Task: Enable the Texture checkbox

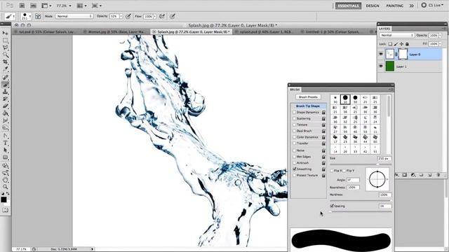Action: (294, 125)
